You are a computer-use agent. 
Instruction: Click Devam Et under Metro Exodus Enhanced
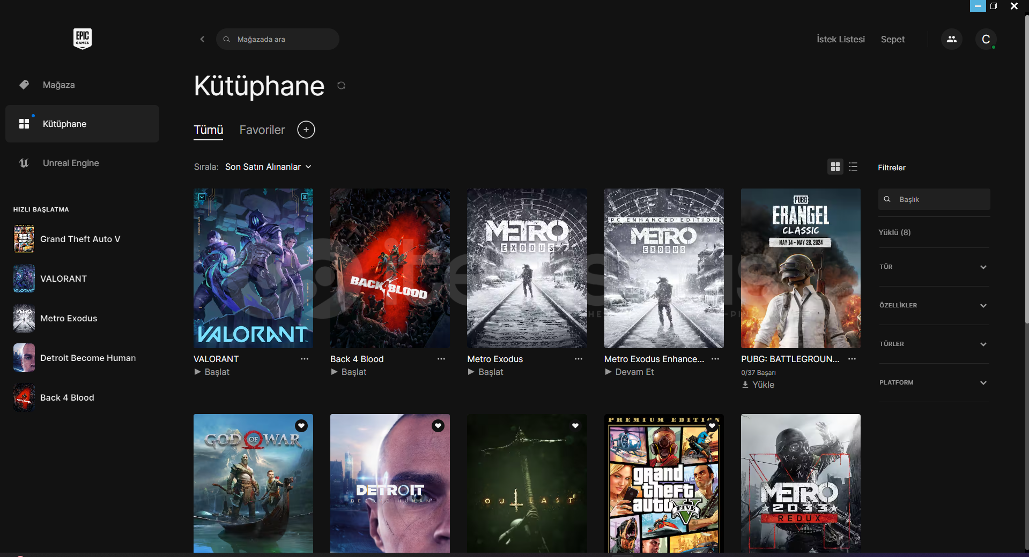pos(630,372)
